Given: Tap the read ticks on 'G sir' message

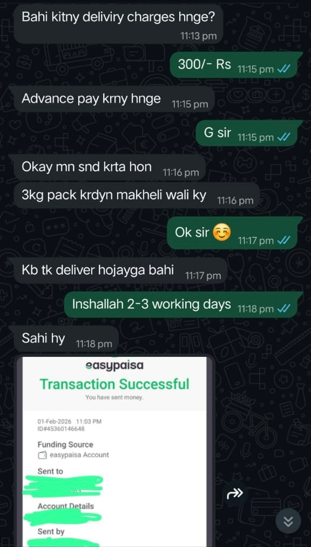Looking at the screenshot, I should 283,138.
